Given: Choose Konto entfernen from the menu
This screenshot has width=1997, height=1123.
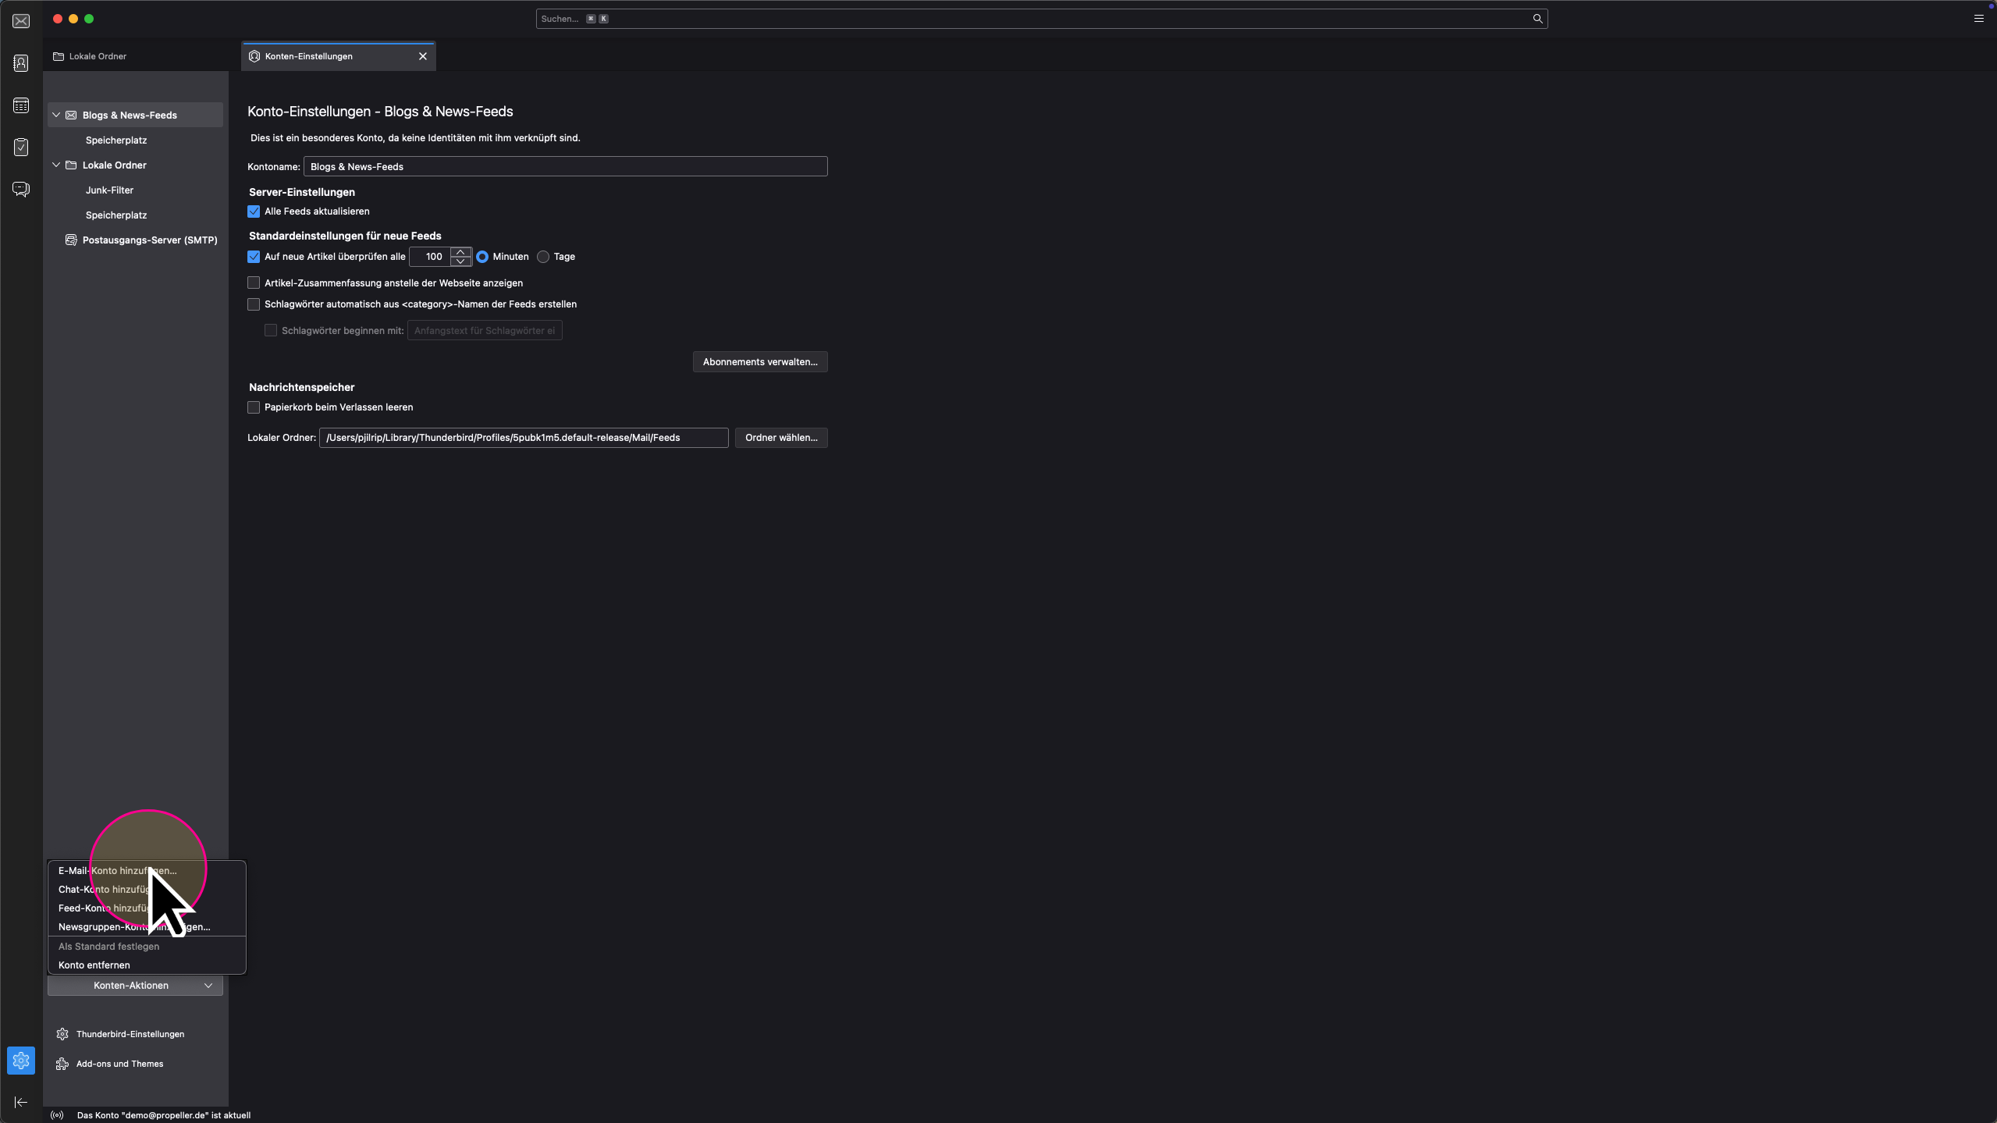Looking at the screenshot, I should pos(94,965).
